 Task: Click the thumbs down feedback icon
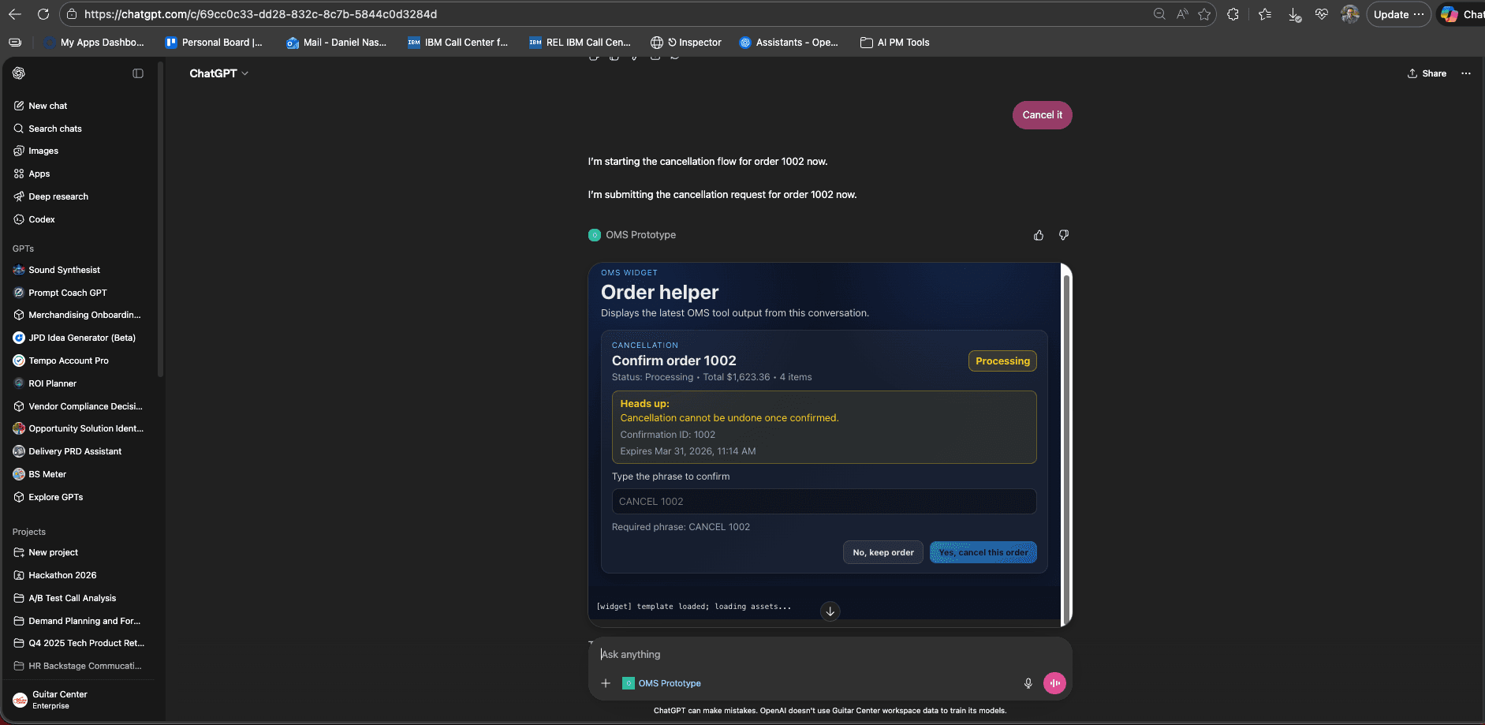pyautogui.click(x=1064, y=235)
